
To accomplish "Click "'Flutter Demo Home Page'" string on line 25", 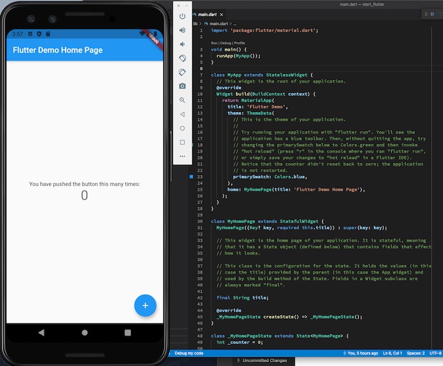I will pyautogui.click(x=327, y=190).
